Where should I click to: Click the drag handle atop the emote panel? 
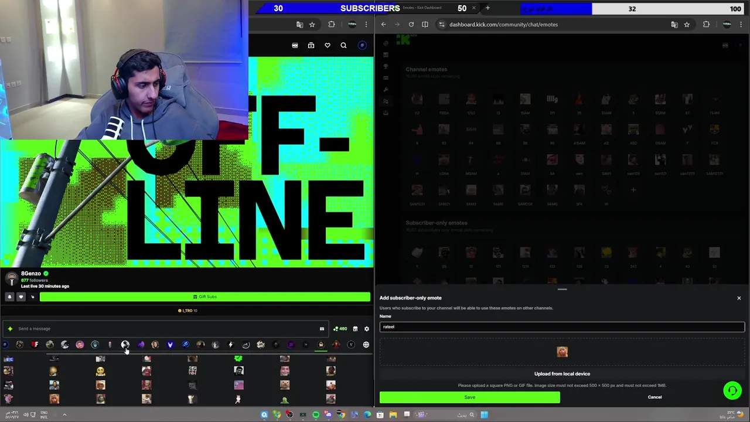point(562,289)
